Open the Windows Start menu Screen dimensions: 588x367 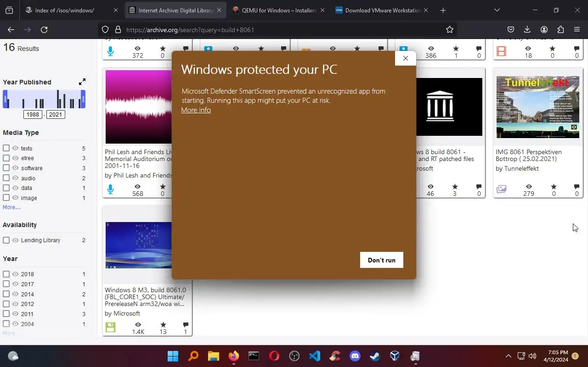point(173,356)
